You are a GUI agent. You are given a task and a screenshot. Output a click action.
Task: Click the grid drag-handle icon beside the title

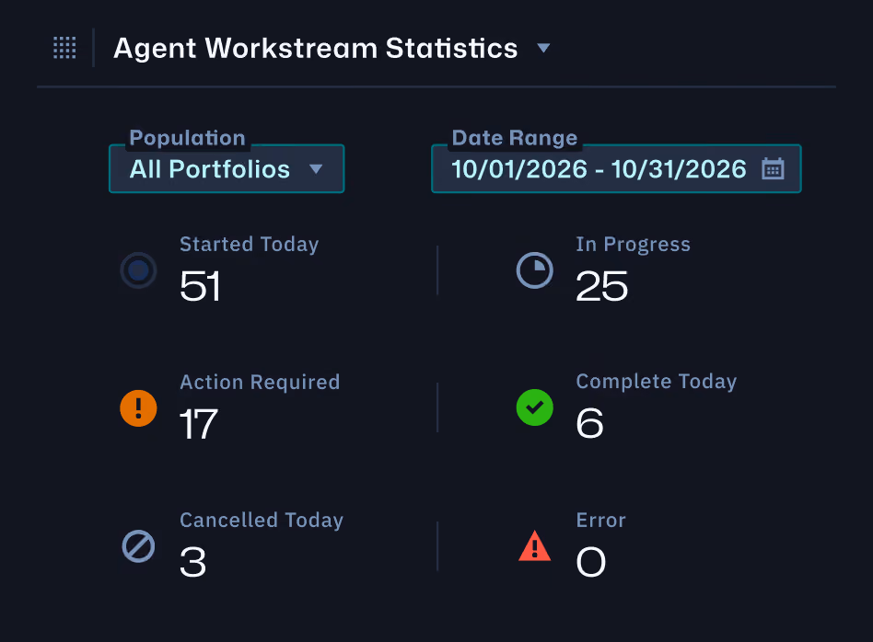coord(64,48)
